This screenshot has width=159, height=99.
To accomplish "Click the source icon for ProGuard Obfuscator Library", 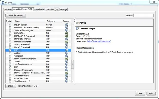I will click(x=67, y=27).
